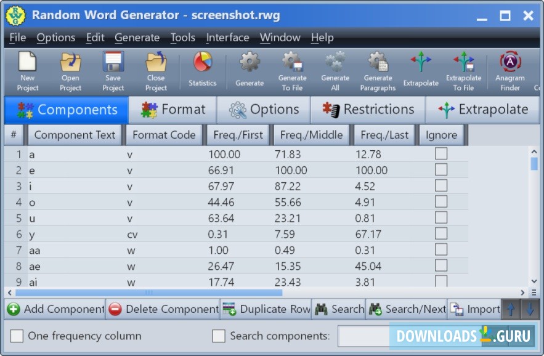The width and height of the screenshot is (544, 356).
Task: Enable one frequency column mode
Action: coord(15,336)
